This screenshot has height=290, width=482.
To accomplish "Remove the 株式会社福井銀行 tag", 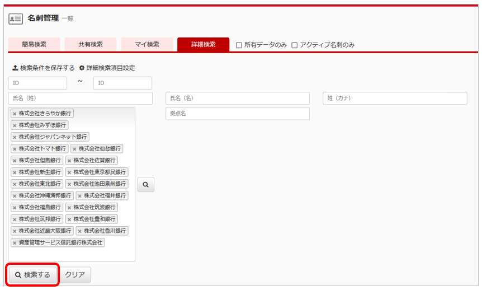I will 79,196.
